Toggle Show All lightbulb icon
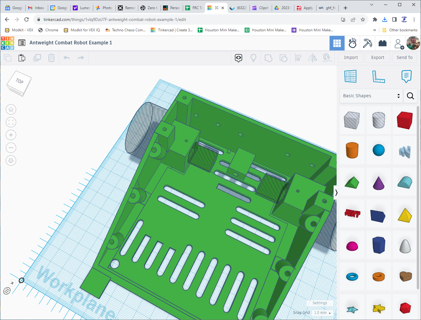 click(253, 58)
